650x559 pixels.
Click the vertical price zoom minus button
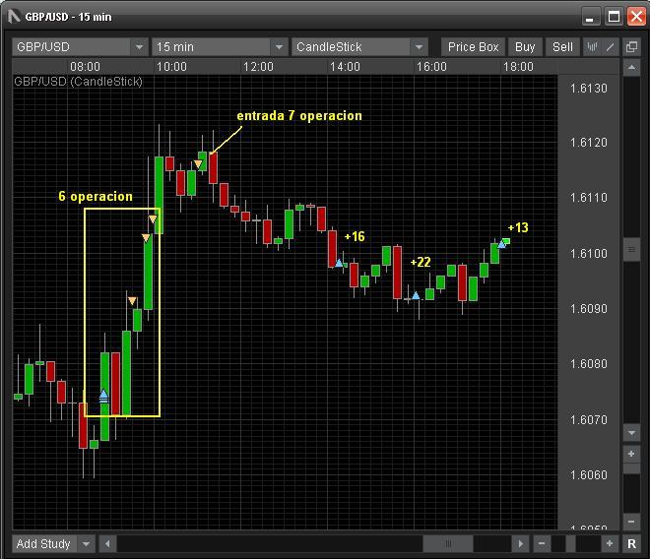click(631, 522)
